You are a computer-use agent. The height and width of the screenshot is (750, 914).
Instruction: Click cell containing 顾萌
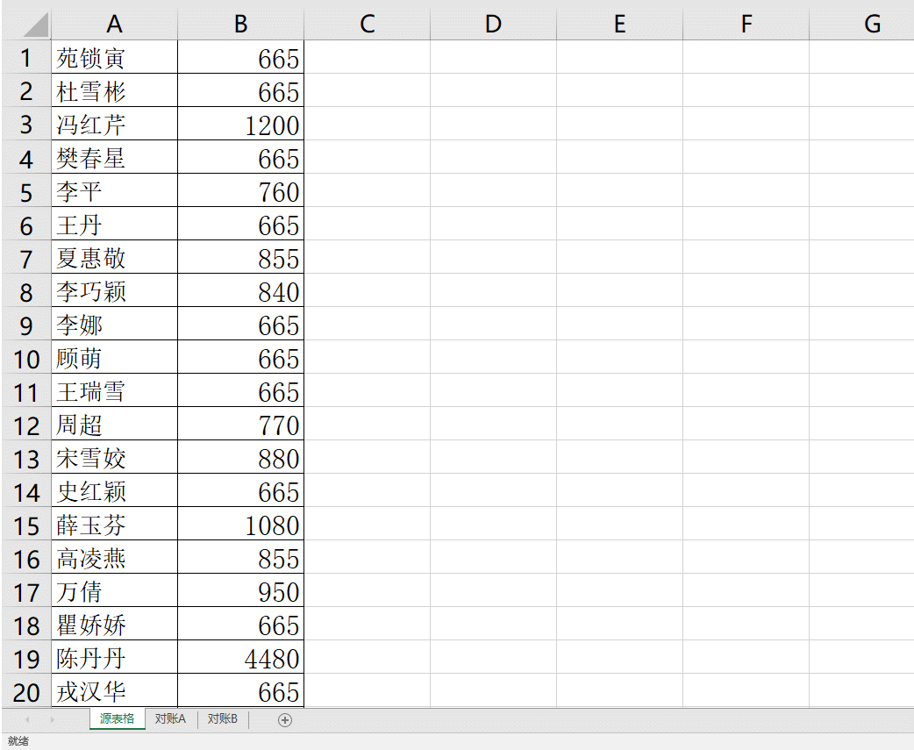point(114,357)
